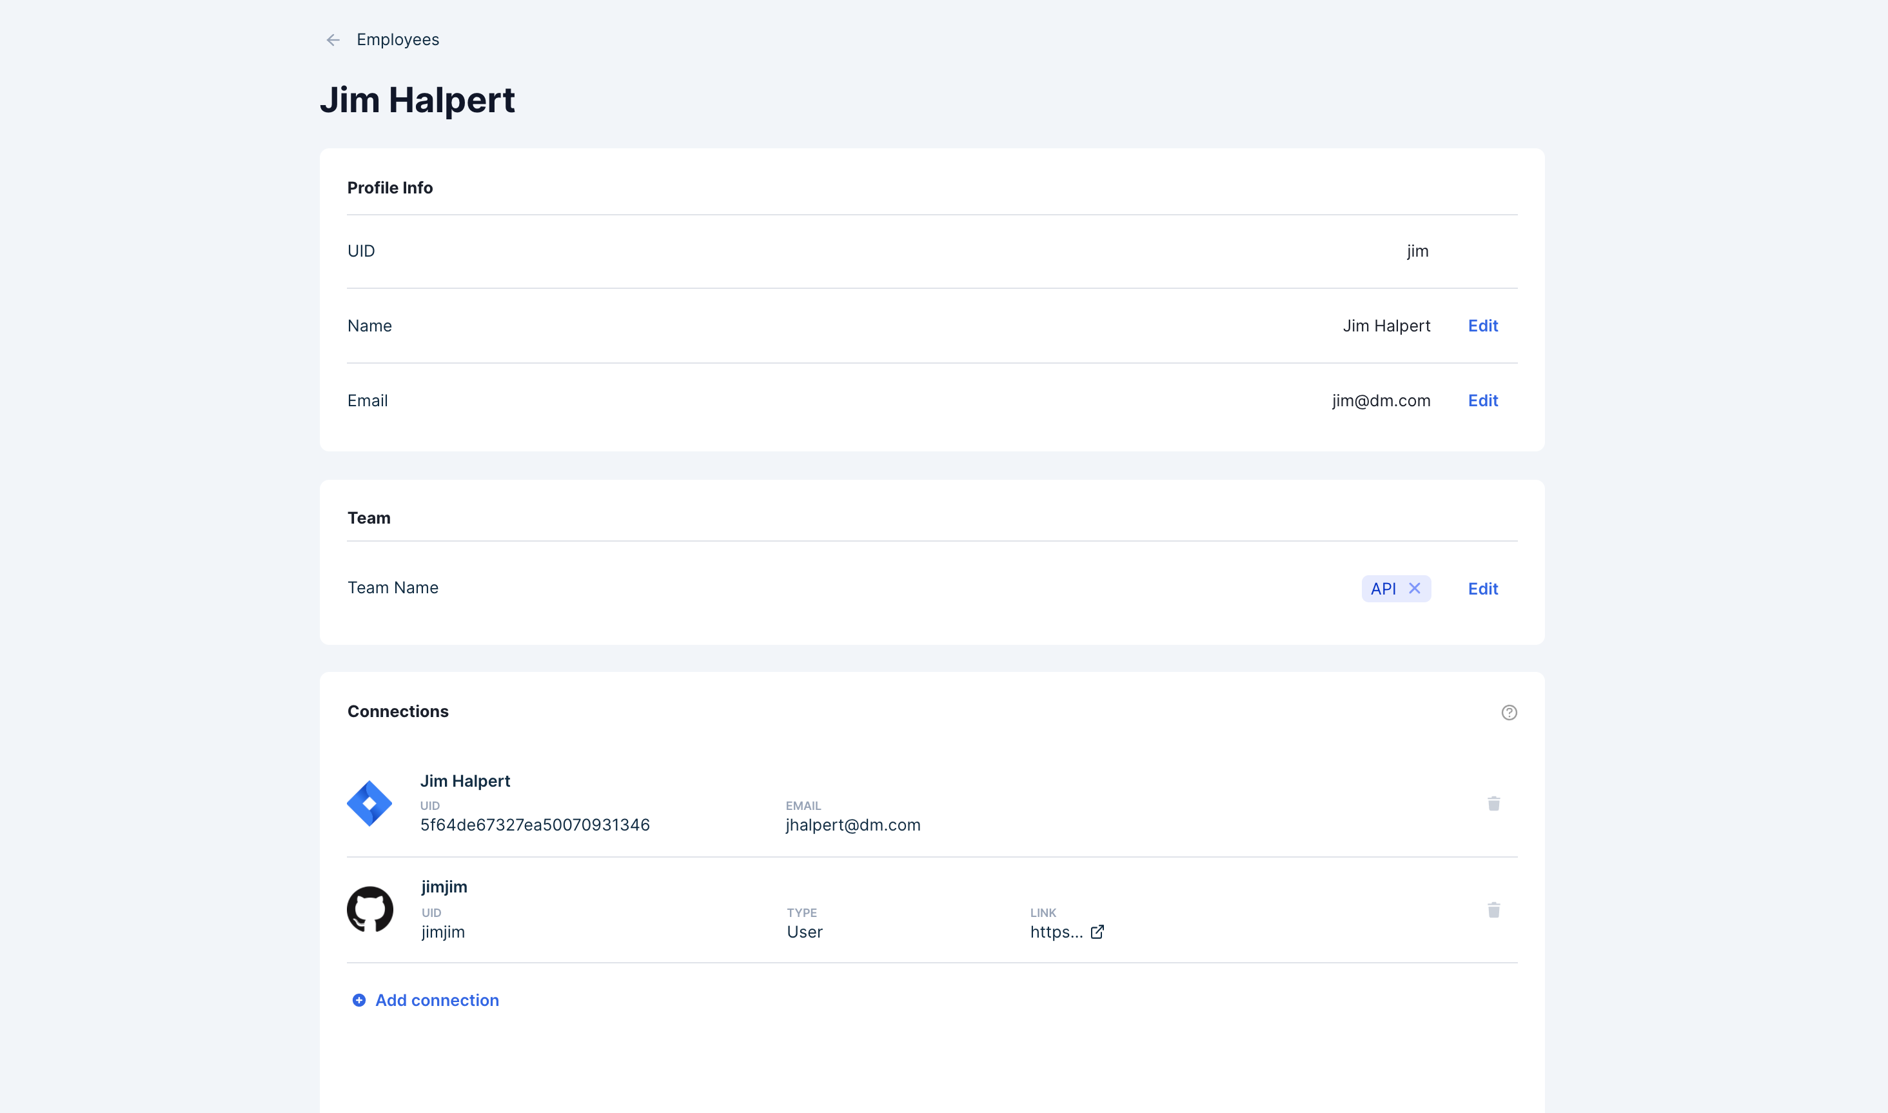1888x1113 pixels.
Task: Click the Jira logo icon
Action: pos(369,803)
